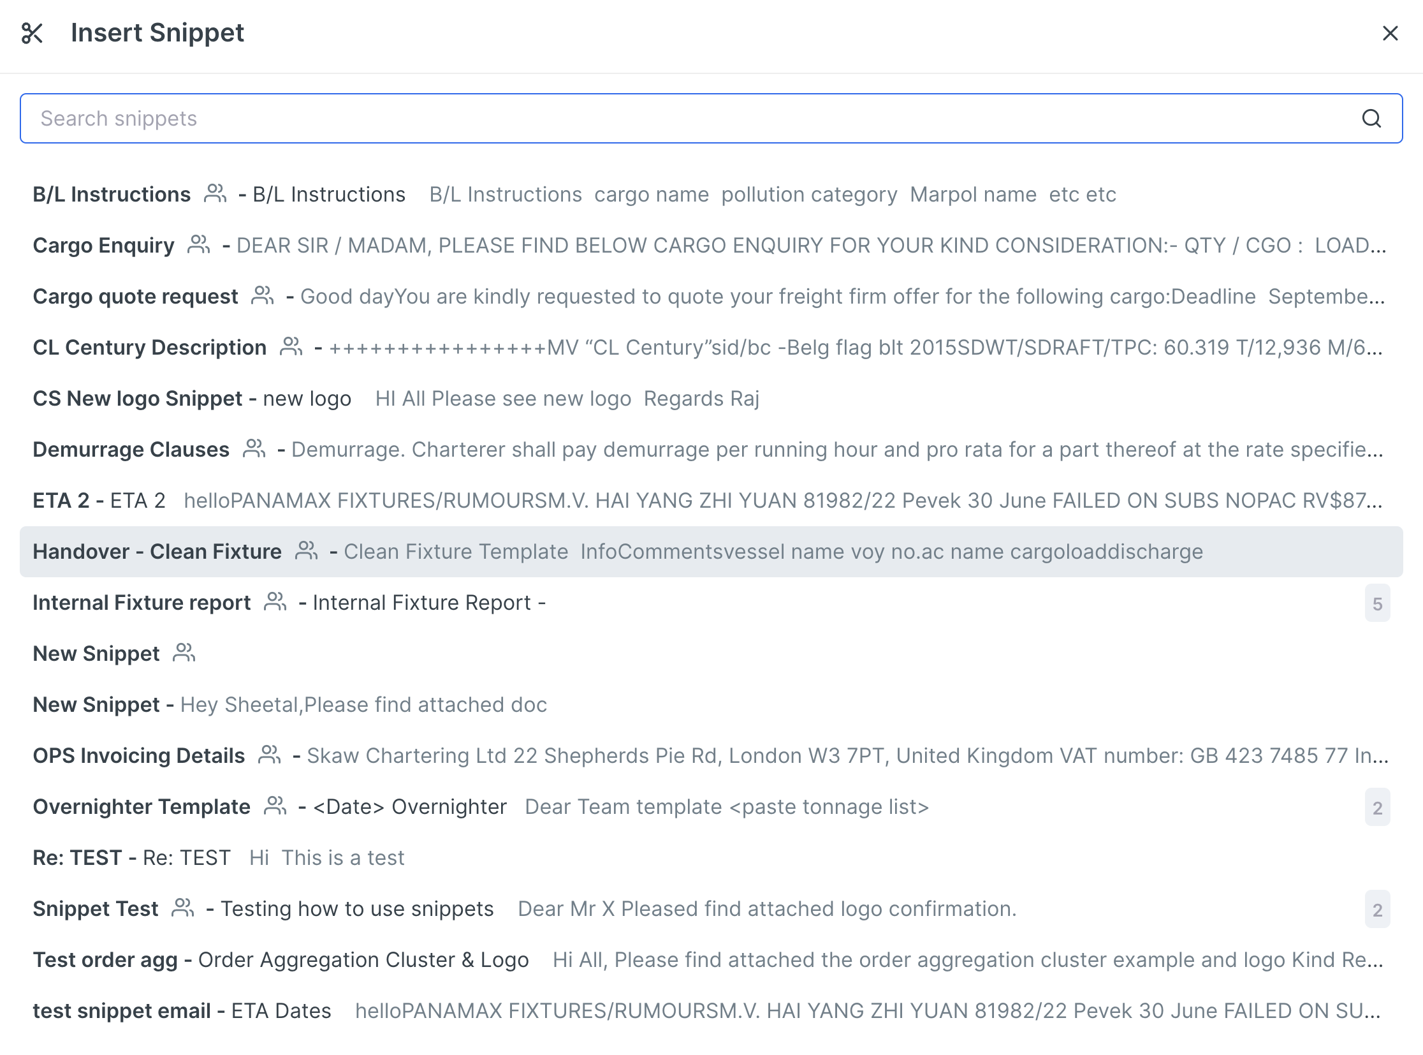This screenshot has height=1055, width=1423.
Task: Select the Handover - Clean Fixture snippet
Action: pyautogui.click(x=157, y=552)
